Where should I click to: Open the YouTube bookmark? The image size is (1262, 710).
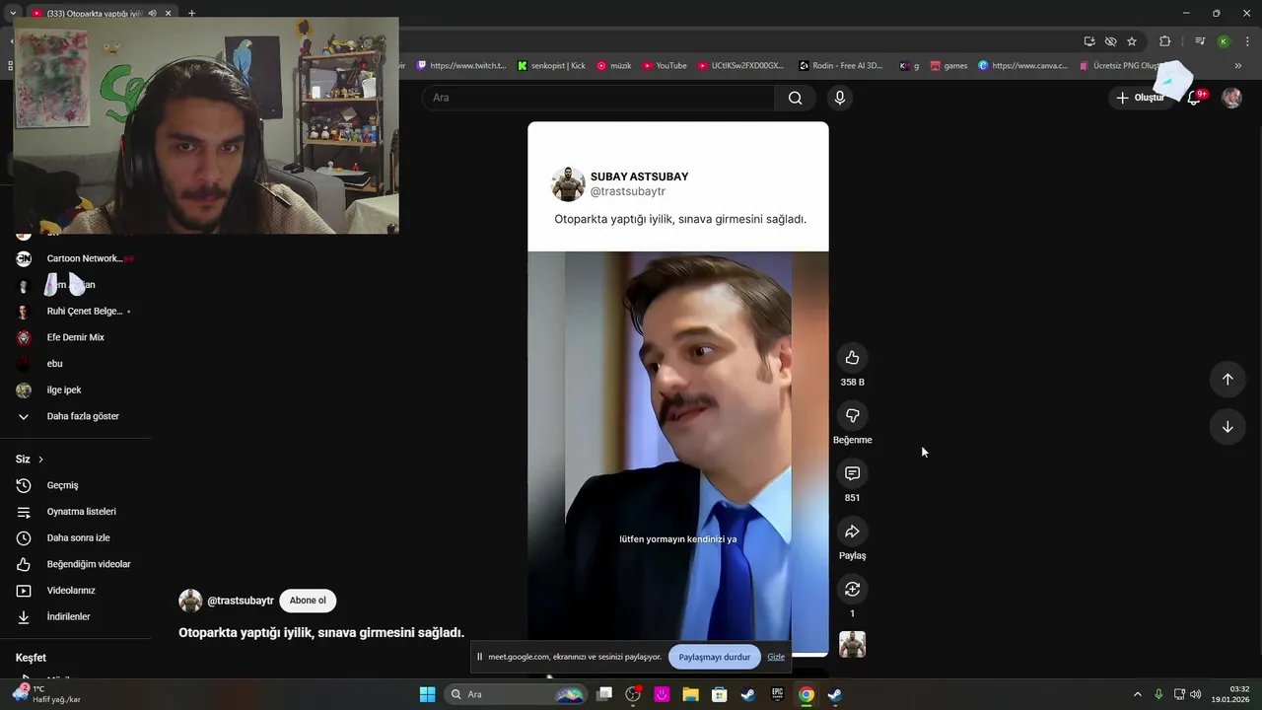click(x=665, y=66)
